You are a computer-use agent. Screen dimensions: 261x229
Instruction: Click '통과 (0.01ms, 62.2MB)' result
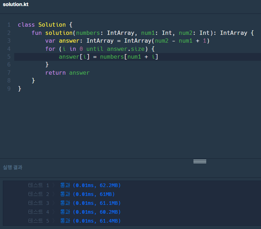coord(90,185)
